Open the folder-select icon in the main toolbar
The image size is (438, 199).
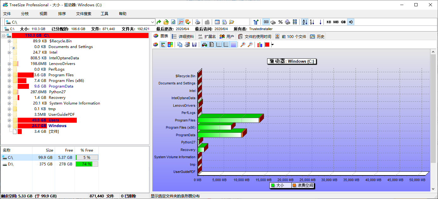(166, 22)
